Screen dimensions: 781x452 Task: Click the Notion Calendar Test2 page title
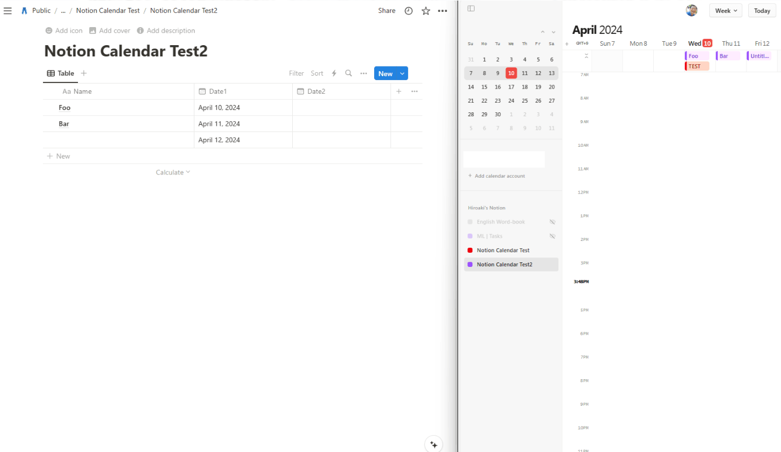tap(126, 51)
